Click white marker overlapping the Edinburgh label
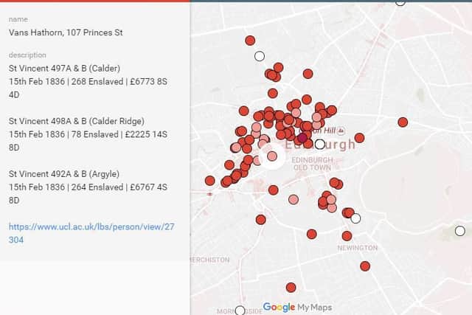 (320, 145)
